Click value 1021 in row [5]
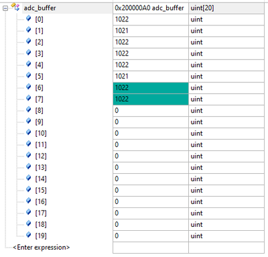268x257 pixels. point(151,76)
